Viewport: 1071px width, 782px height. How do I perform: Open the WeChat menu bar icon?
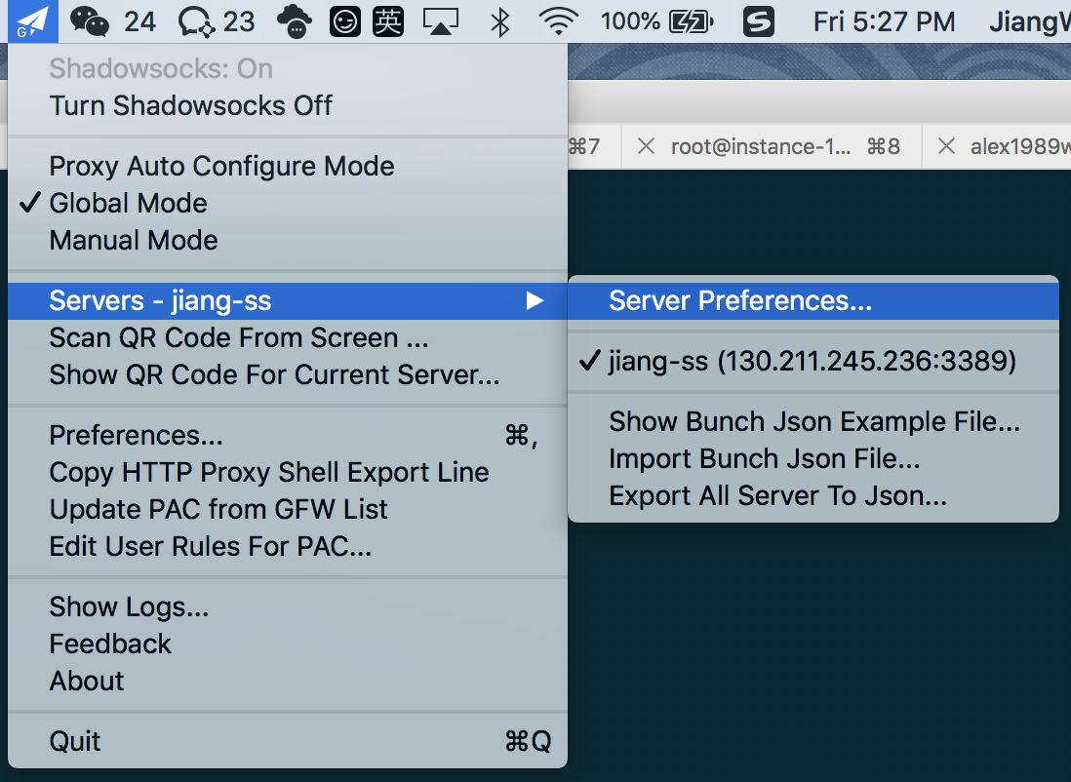pos(90,21)
